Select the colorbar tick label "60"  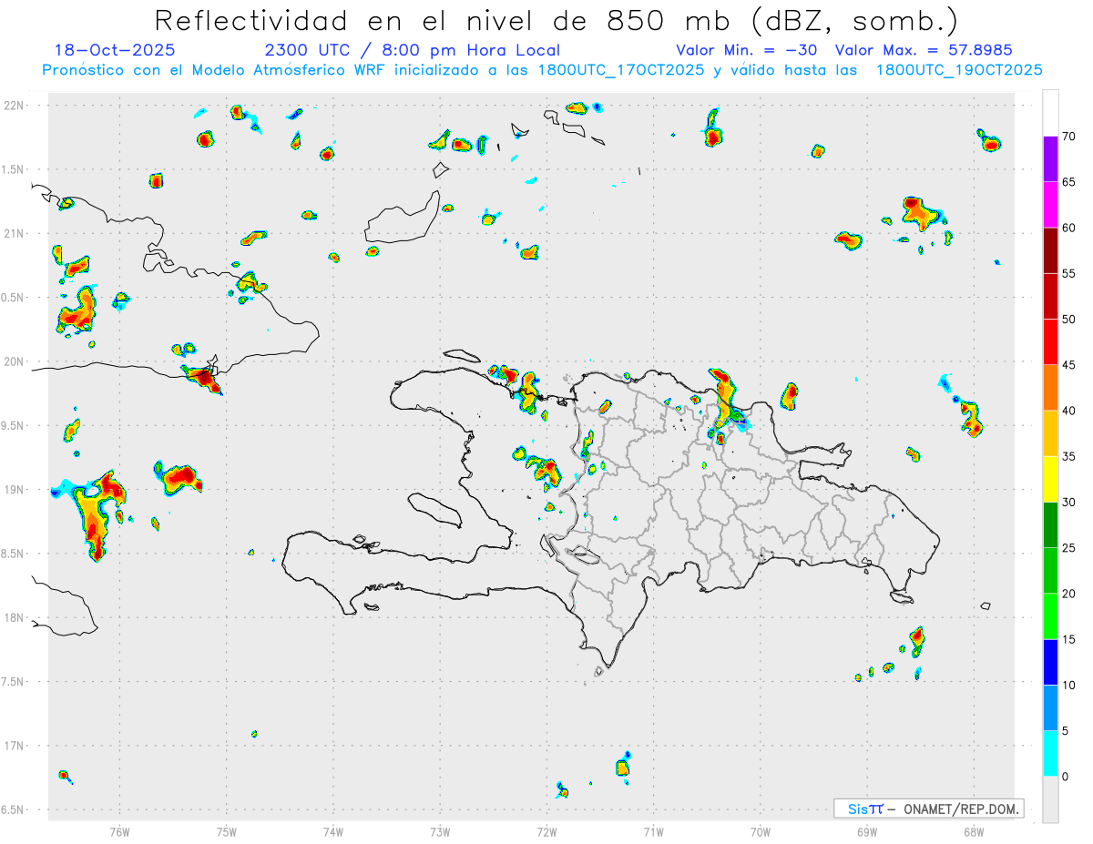[x=1068, y=228]
